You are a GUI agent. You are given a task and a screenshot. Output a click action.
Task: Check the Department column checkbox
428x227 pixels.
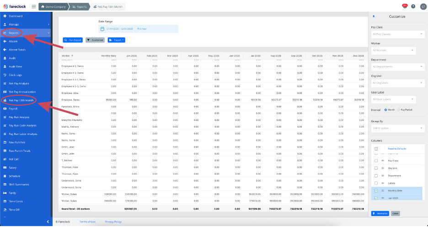point(376,176)
